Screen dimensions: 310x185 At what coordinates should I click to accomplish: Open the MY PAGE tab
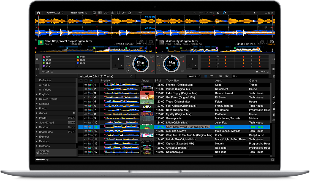pyautogui.click(x=210, y=13)
